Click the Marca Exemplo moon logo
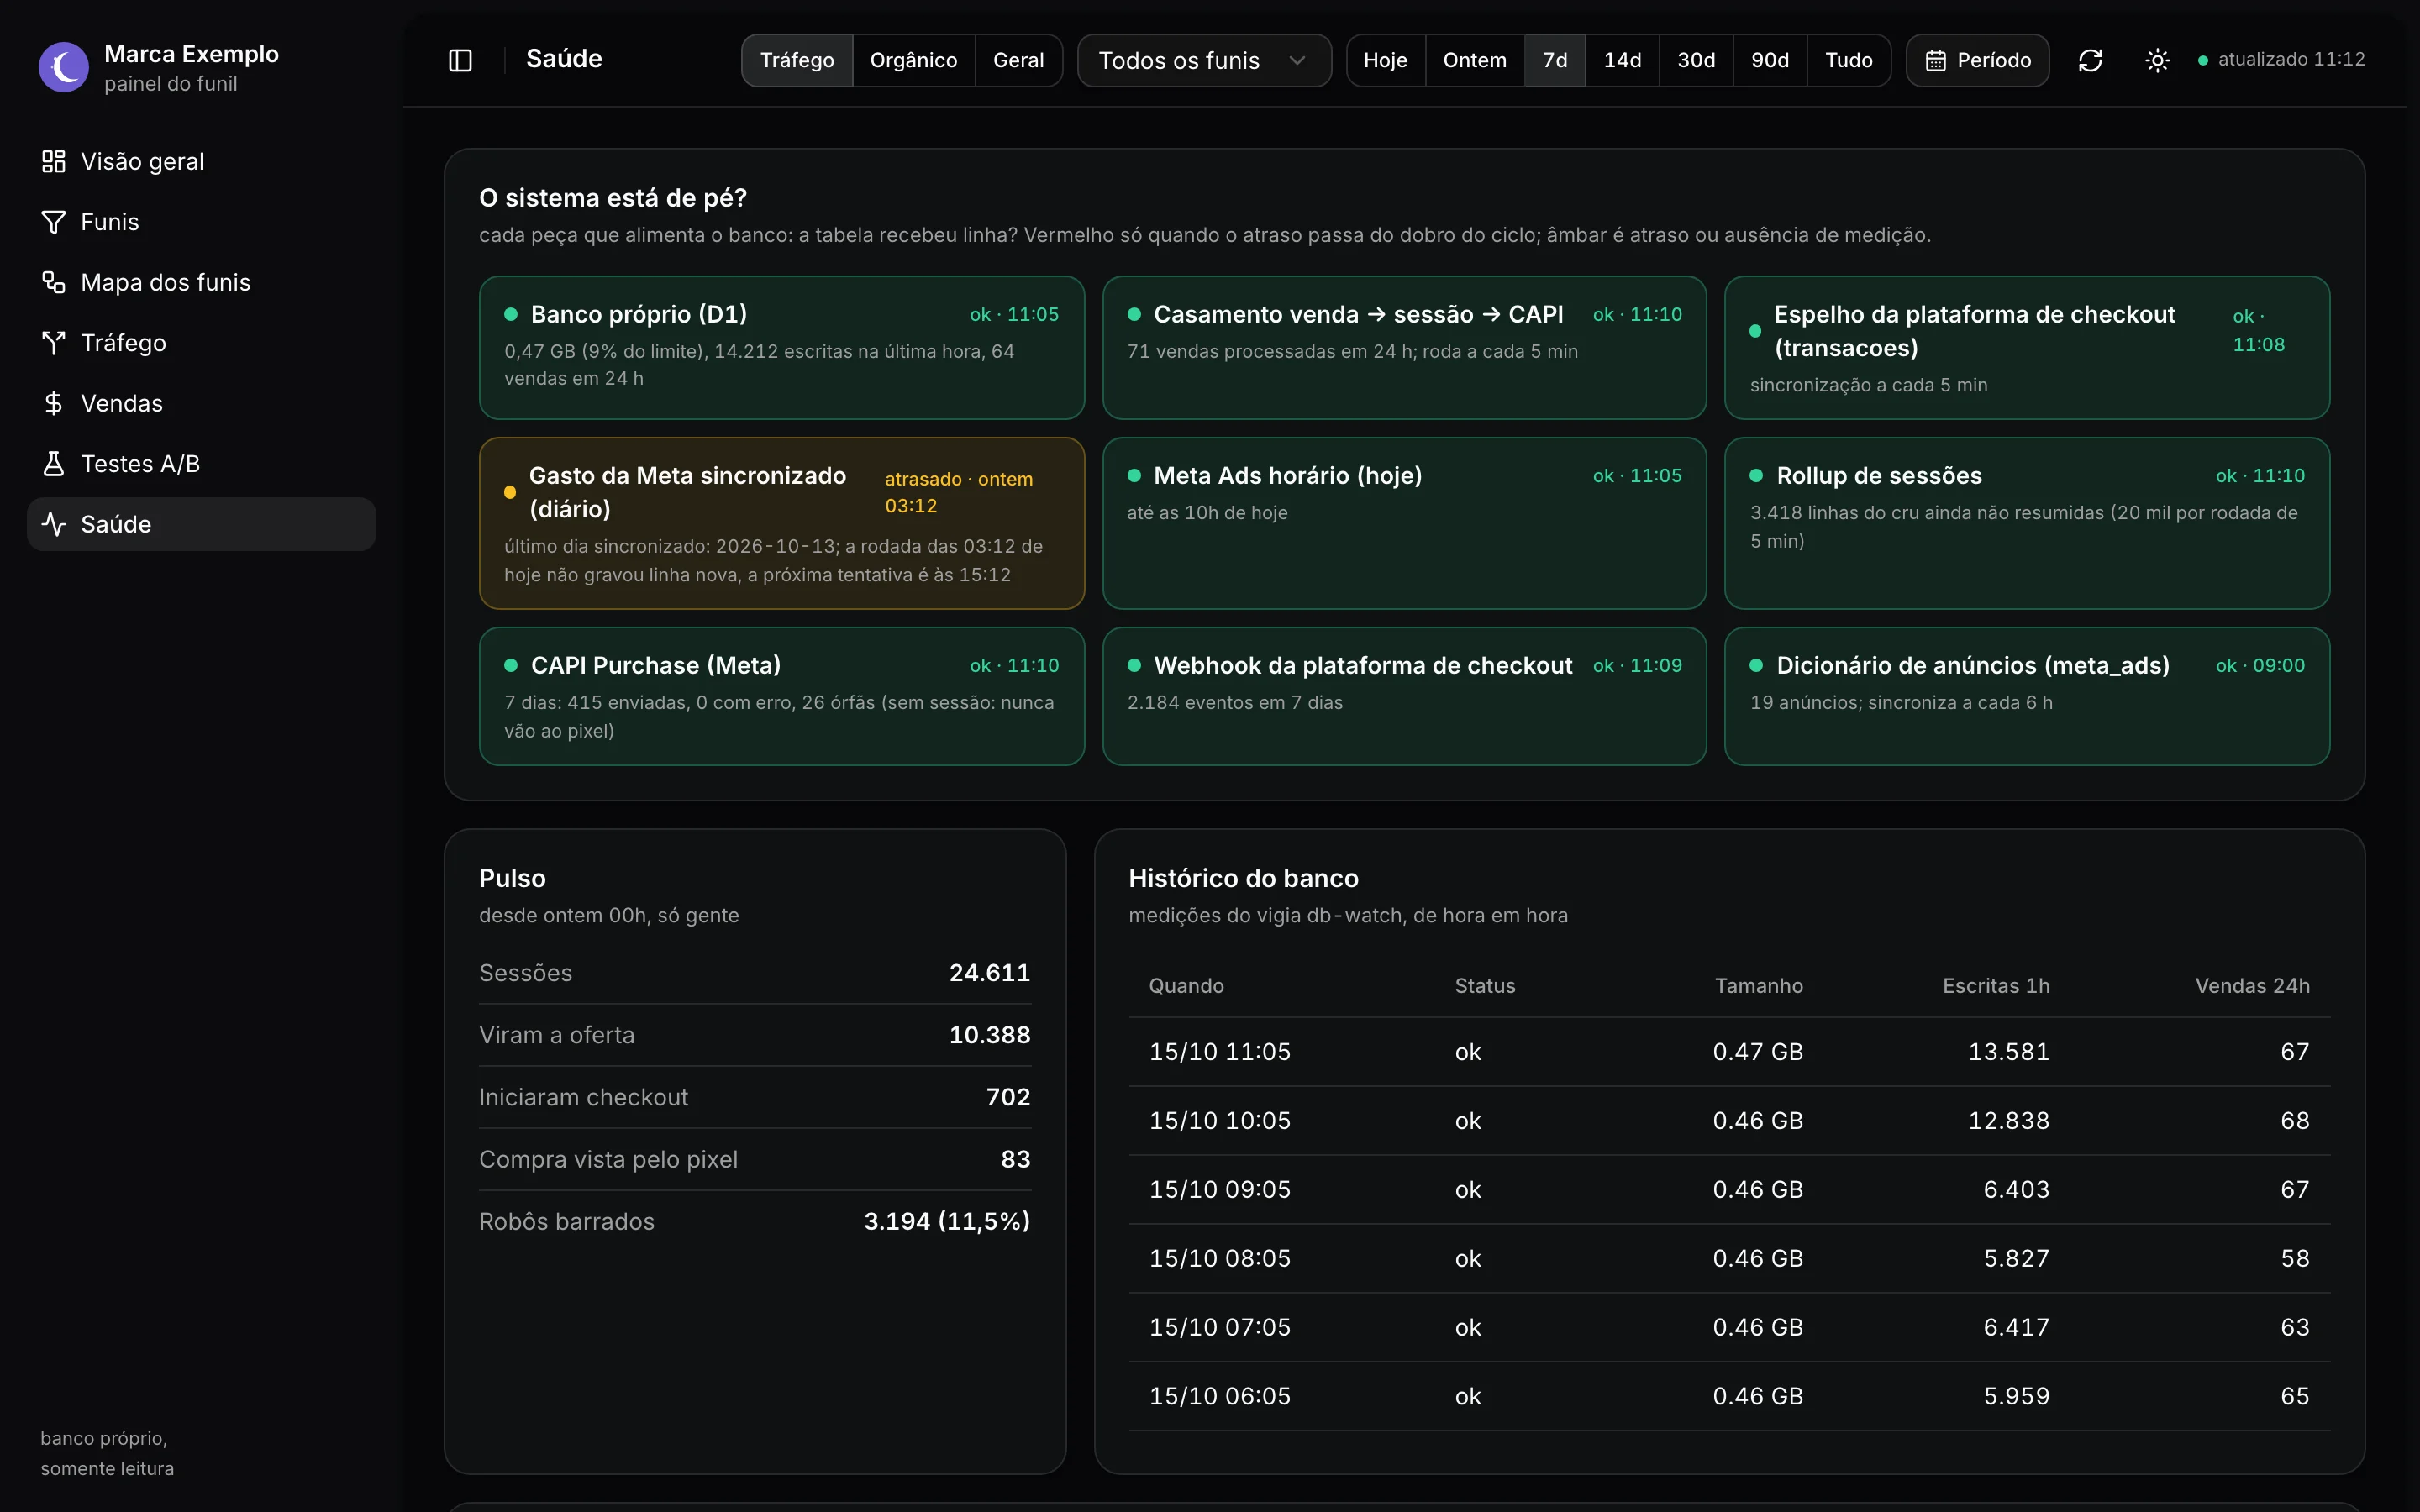 (64, 67)
